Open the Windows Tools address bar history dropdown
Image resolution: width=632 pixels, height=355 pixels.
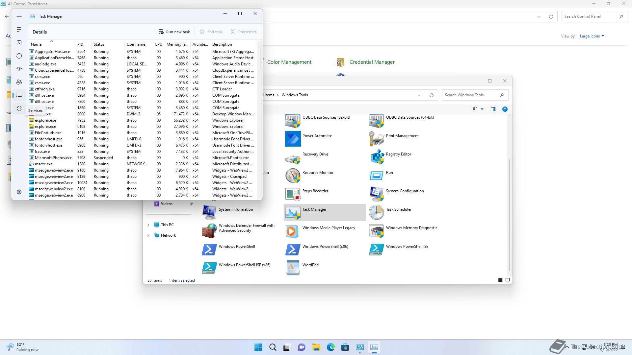coord(419,95)
